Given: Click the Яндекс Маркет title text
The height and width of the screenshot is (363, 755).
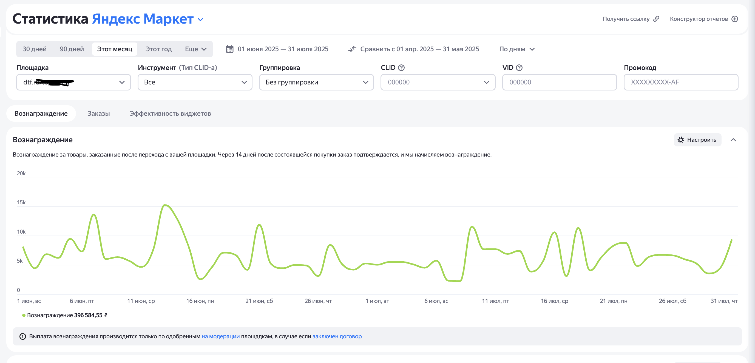Looking at the screenshot, I should 143,19.
